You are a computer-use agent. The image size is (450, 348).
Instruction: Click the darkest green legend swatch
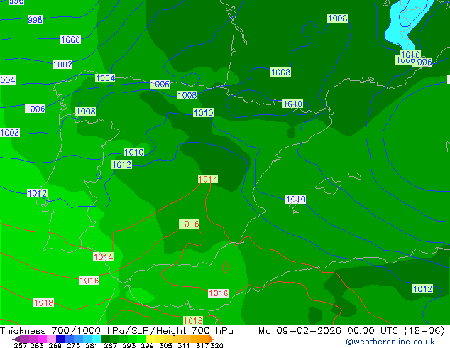click(x=105, y=339)
